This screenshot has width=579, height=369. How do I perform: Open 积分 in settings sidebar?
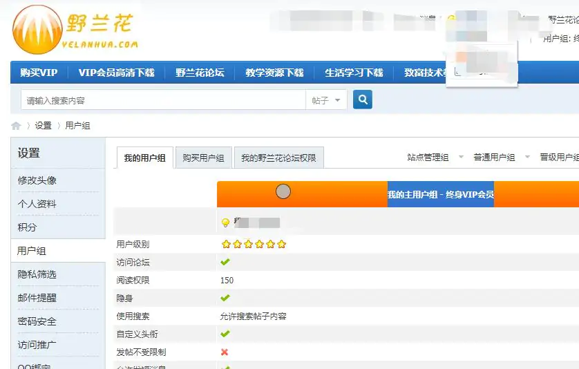[x=27, y=227]
